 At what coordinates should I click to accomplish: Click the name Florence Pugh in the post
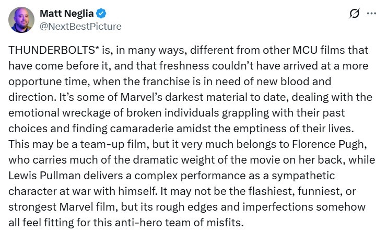pyautogui.click(x=329, y=144)
